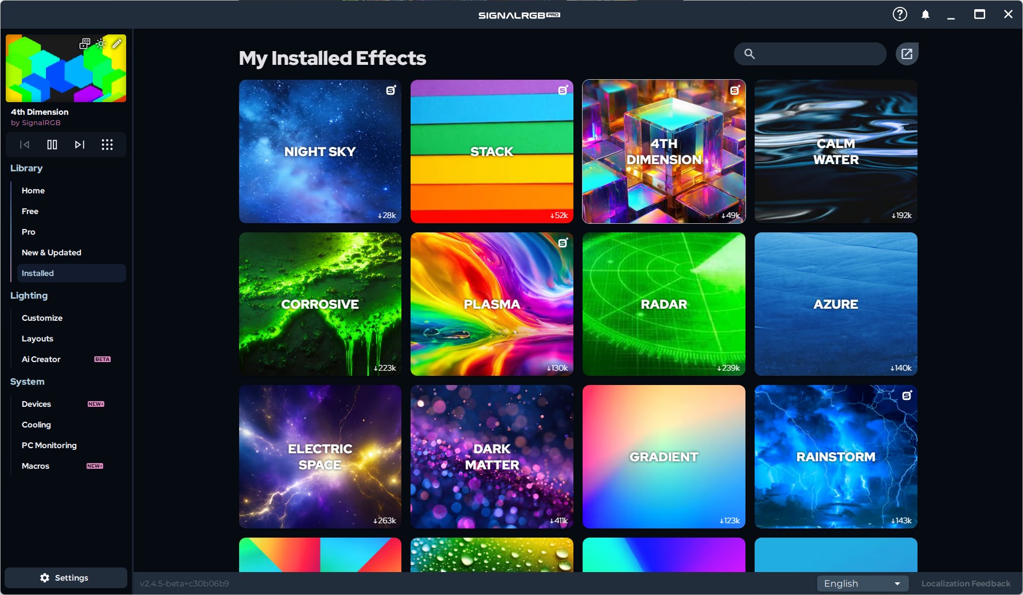This screenshot has width=1023, height=595.
Task: Open the Devices page in System
Action: tap(37, 404)
